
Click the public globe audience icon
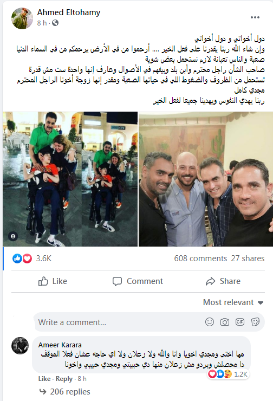[55, 23]
